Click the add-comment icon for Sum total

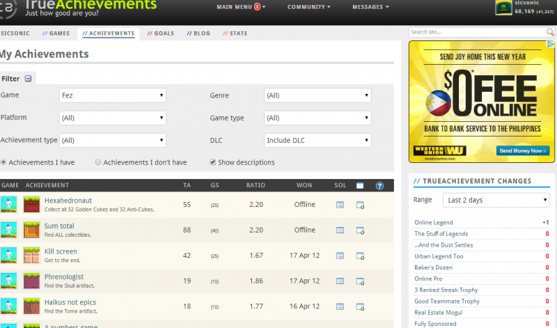click(360, 231)
